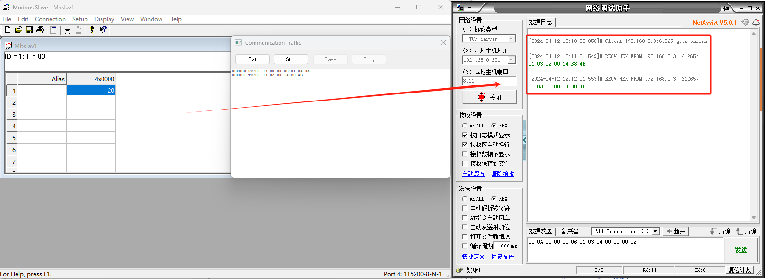Enable the 接收数据不显示 checkbox
Screen dimensions: 765x279
point(465,154)
